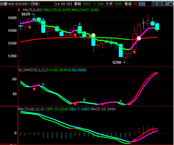This screenshot has height=145, width=174.
Task: Click the sad face death-cross marker
Action: pyautogui.click(x=93, y=35)
